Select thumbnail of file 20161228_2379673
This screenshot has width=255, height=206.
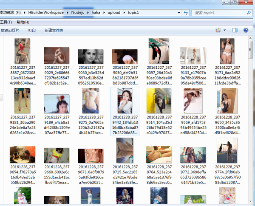pos(91,156)
